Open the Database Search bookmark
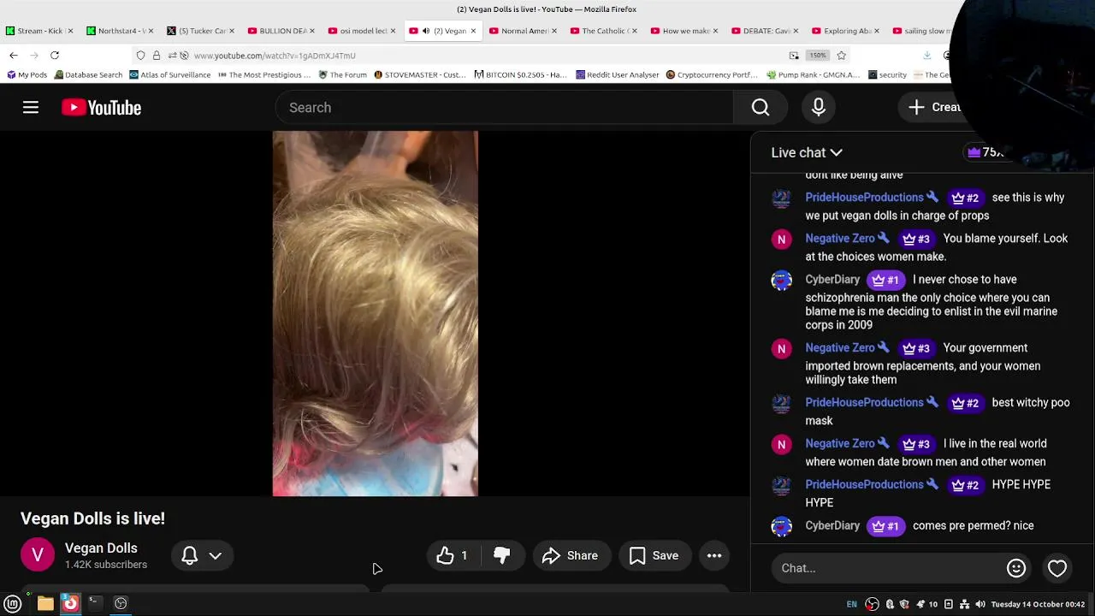Screen dimensions: 1095x616 point(88,74)
